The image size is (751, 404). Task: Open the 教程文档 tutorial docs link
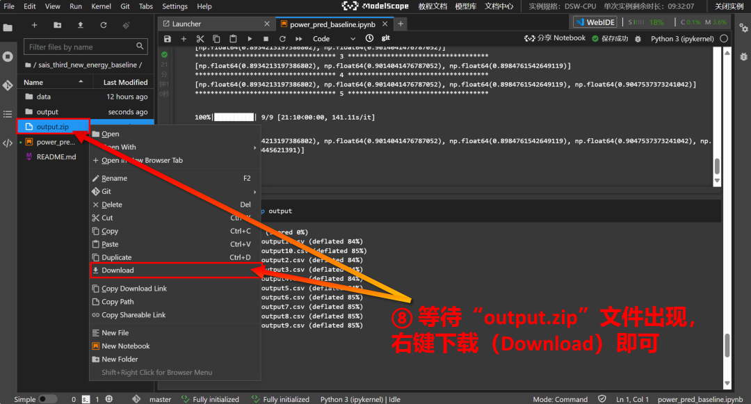pos(433,6)
